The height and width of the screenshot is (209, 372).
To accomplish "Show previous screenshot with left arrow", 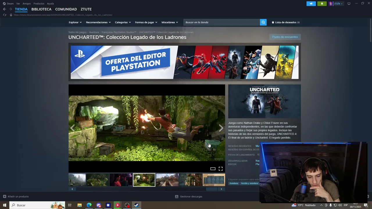I will click(72, 128).
